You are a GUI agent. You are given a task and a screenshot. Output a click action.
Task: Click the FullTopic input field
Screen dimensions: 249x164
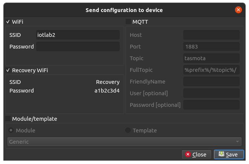(211, 70)
